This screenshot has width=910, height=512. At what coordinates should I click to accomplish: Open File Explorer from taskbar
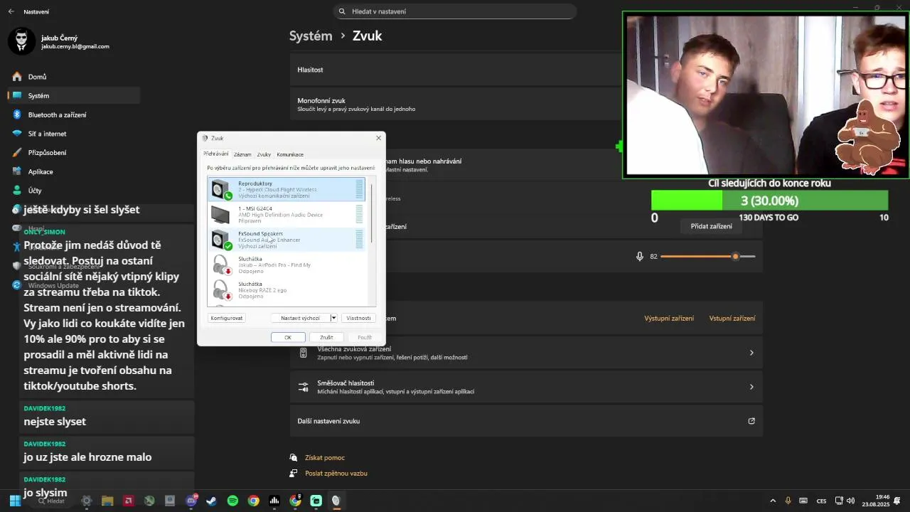coord(107,501)
